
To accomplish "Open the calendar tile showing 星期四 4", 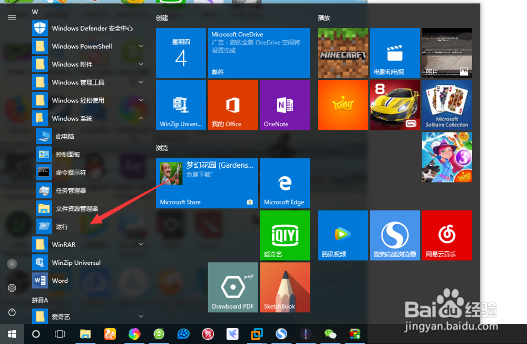I will point(181,53).
